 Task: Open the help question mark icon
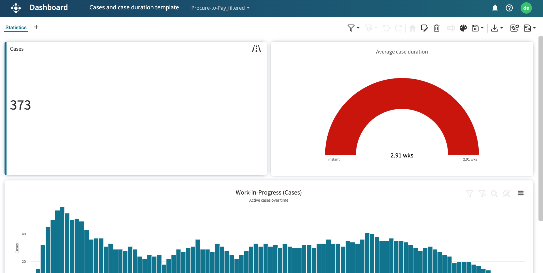tap(509, 8)
